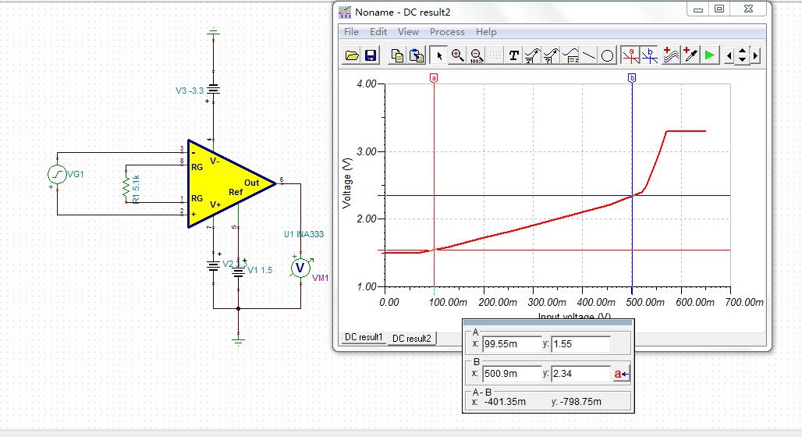
Task: Toggle cursor a in the toolbar
Action: [x=630, y=55]
